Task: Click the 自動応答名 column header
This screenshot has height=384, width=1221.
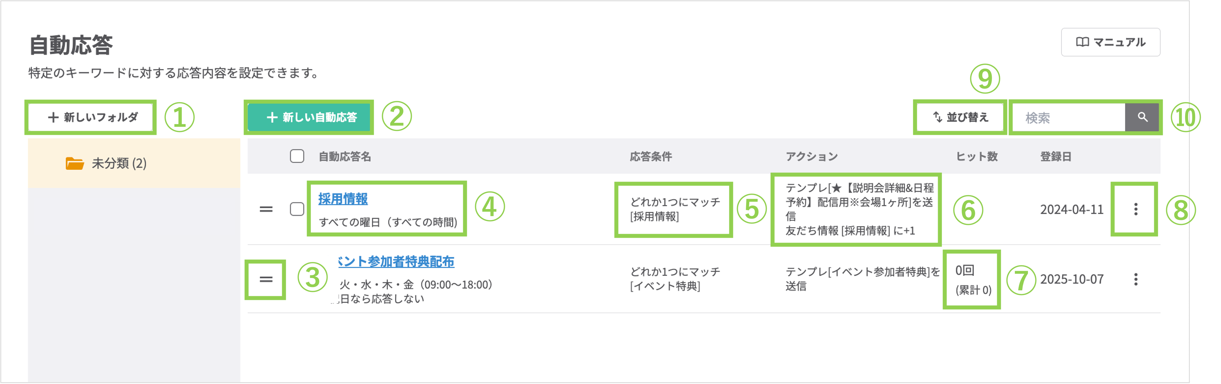Action: 344,157
